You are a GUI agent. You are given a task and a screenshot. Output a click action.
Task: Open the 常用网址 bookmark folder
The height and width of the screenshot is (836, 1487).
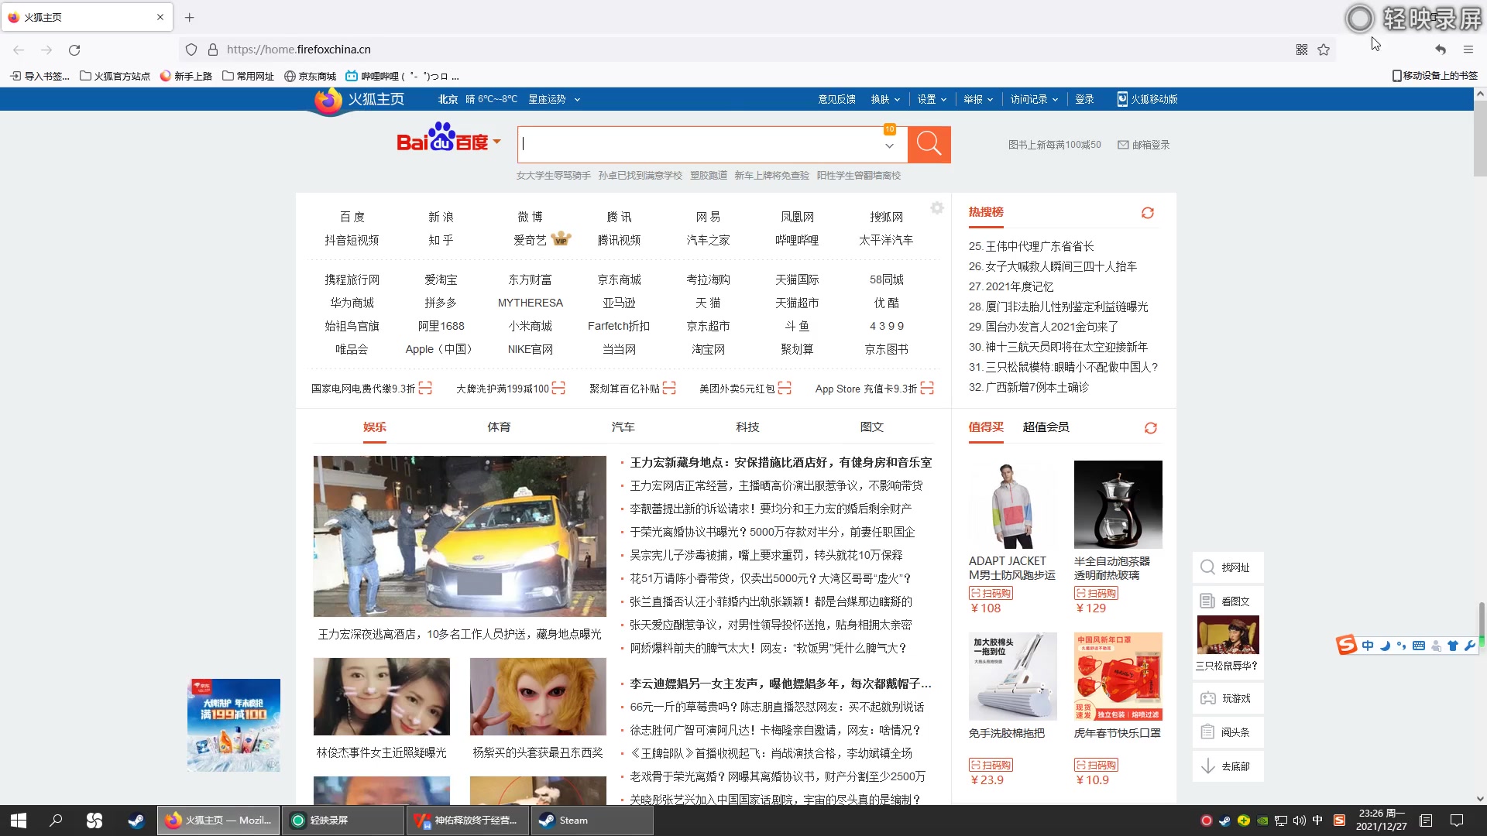(248, 76)
